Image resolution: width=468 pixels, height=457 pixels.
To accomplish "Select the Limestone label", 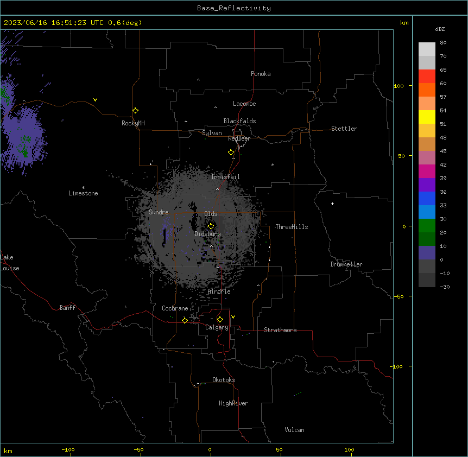I will (x=83, y=193).
